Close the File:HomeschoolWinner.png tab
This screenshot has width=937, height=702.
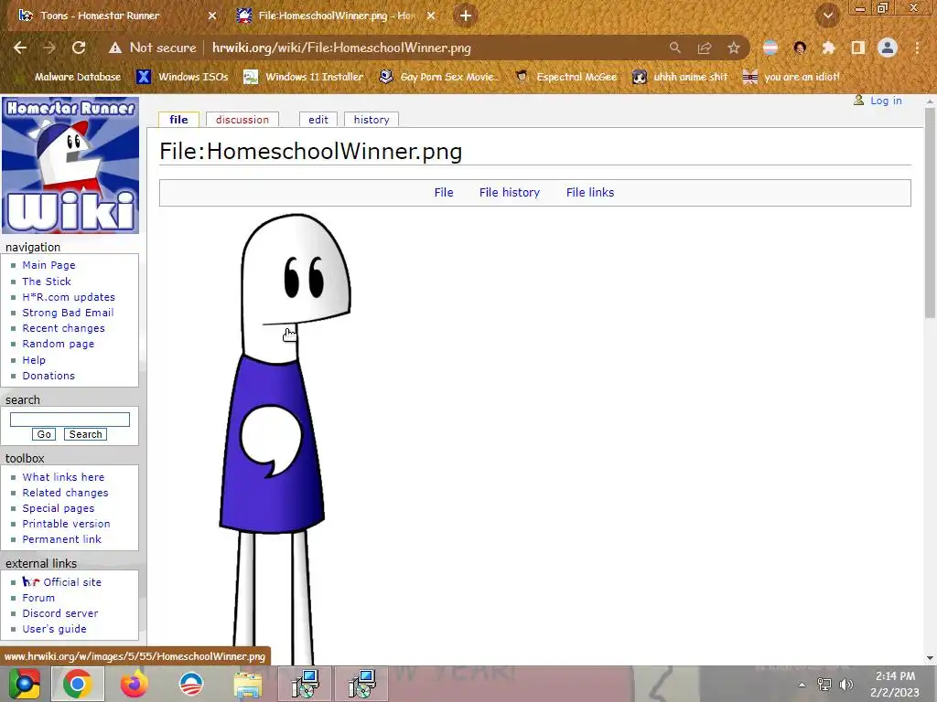pyautogui.click(x=431, y=16)
